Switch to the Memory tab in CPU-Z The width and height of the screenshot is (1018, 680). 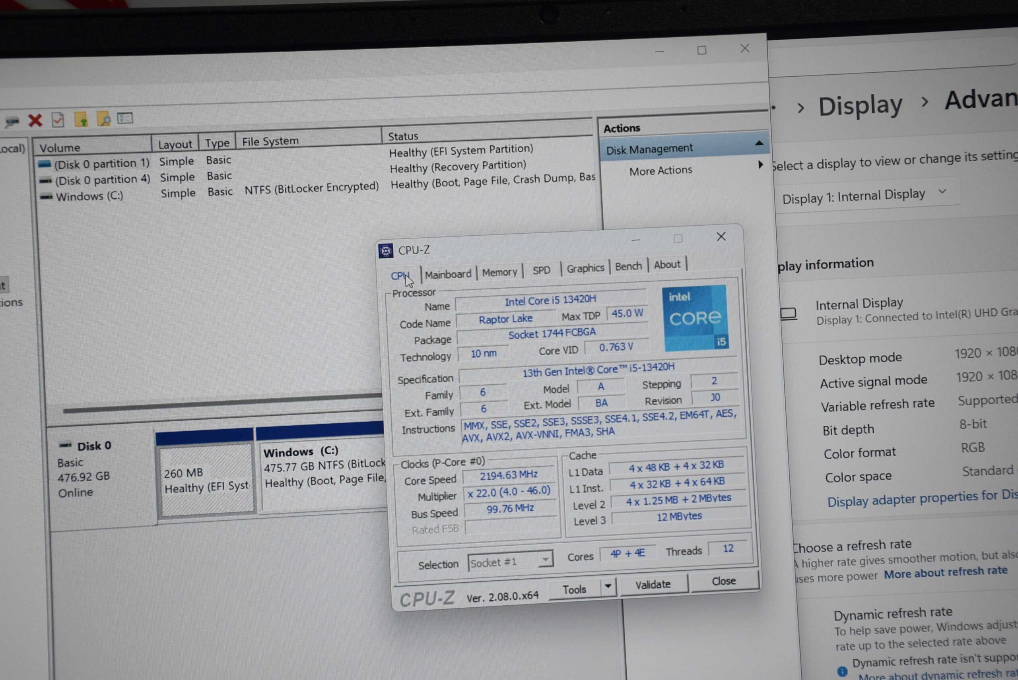499,272
